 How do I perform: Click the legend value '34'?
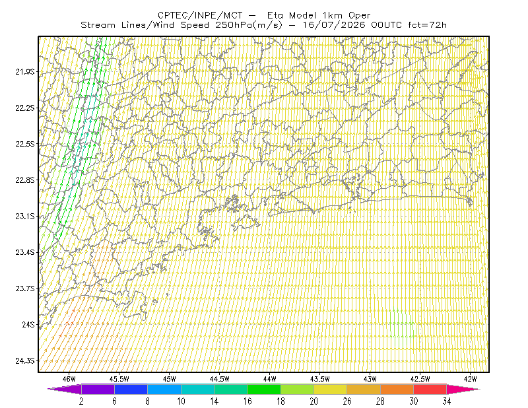coord(447,401)
